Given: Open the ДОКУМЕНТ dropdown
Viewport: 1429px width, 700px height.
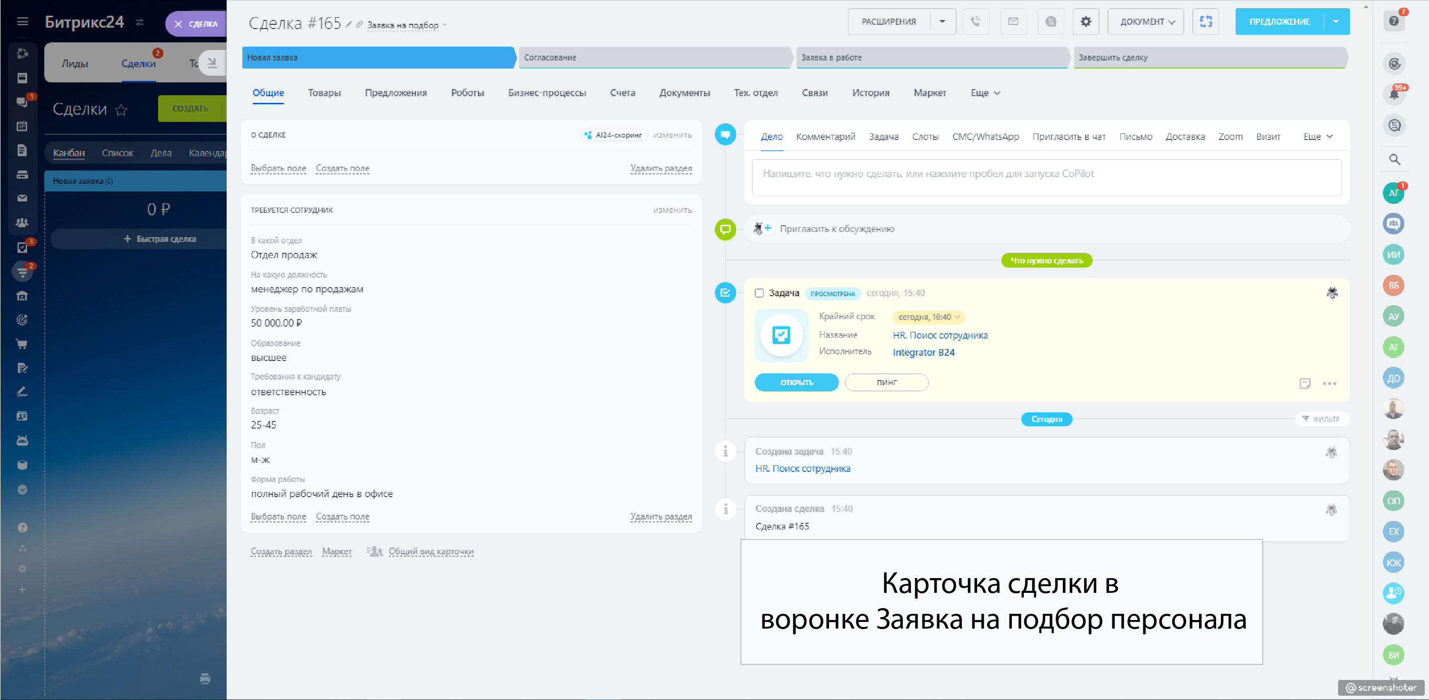Looking at the screenshot, I should [1146, 21].
